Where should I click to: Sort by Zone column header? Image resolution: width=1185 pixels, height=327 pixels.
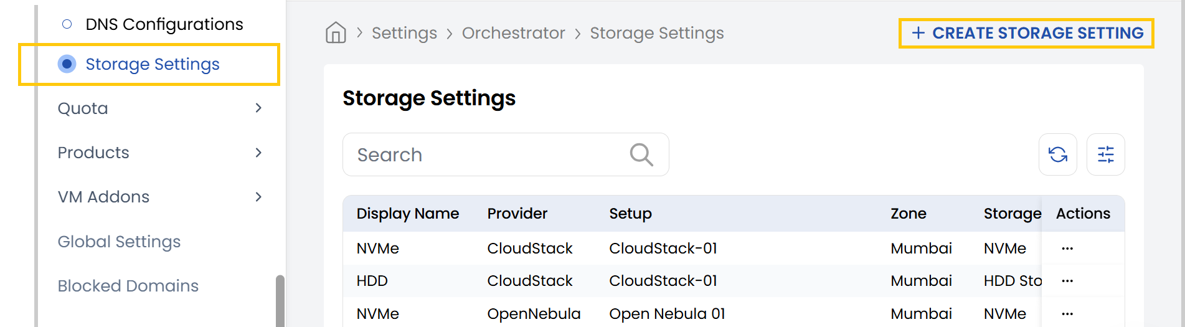pyautogui.click(x=909, y=214)
